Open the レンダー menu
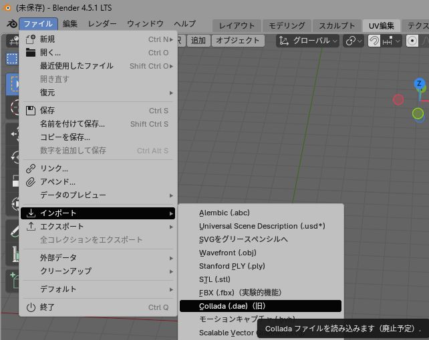The height and width of the screenshot is (340, 429). coord(102,24)
